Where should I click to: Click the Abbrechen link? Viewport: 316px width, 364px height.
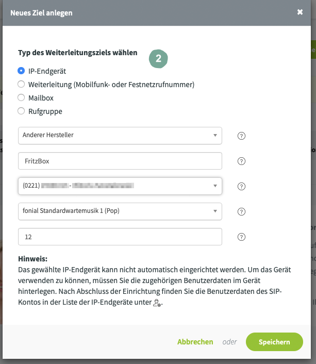click(x=195, y=342)
